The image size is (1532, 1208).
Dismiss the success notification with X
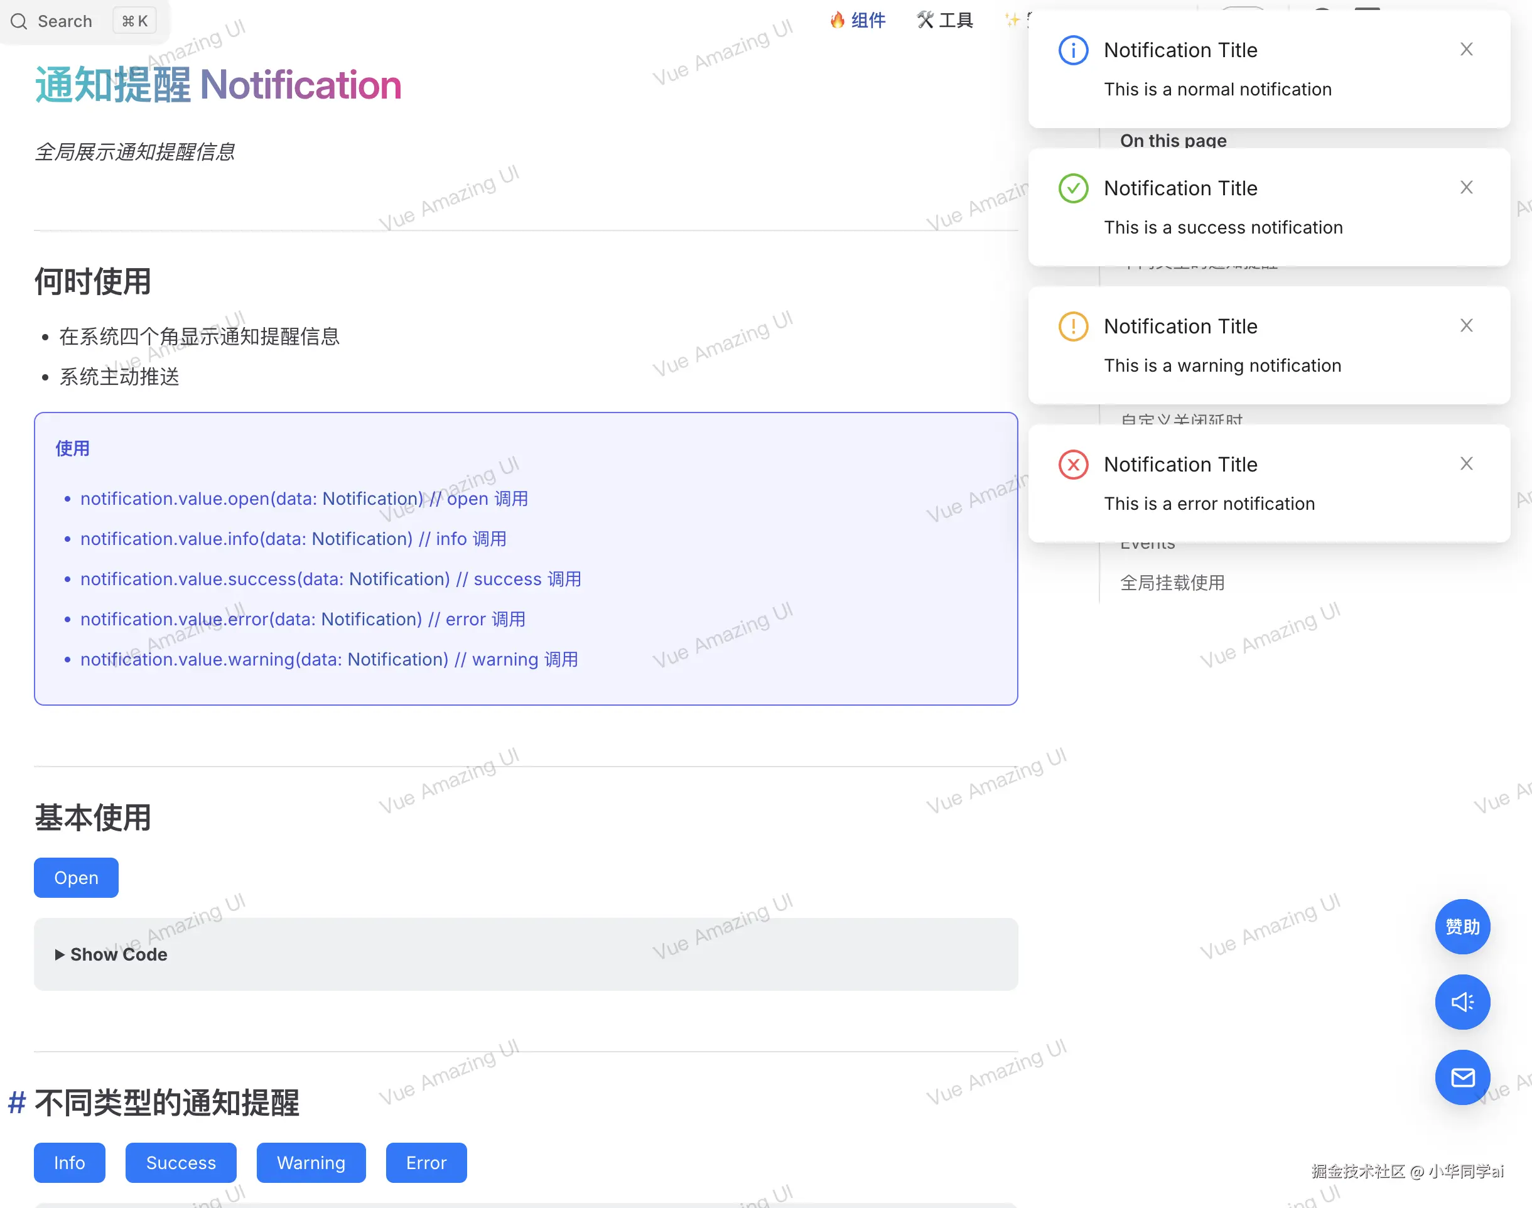(1466, 188)
